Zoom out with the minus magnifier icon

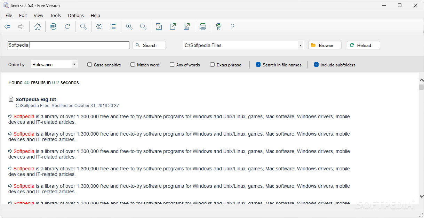click(x=143, y=27)
